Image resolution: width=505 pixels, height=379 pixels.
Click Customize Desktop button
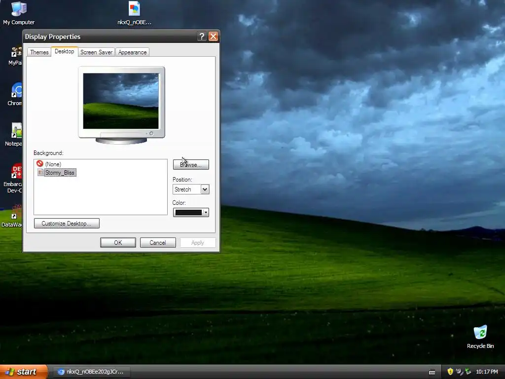[x=67, y=224]
